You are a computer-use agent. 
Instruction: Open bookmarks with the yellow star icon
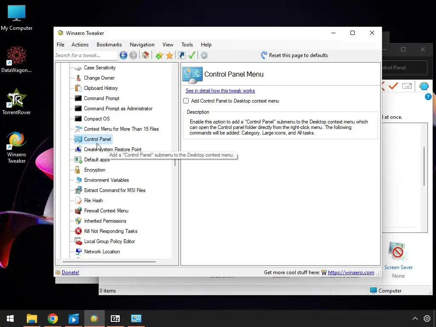(x=169, y=55)
